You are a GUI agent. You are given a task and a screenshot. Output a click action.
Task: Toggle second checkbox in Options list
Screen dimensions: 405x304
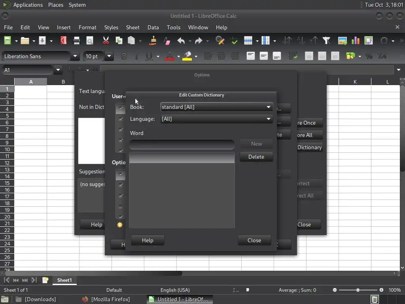tap(121, 185)
